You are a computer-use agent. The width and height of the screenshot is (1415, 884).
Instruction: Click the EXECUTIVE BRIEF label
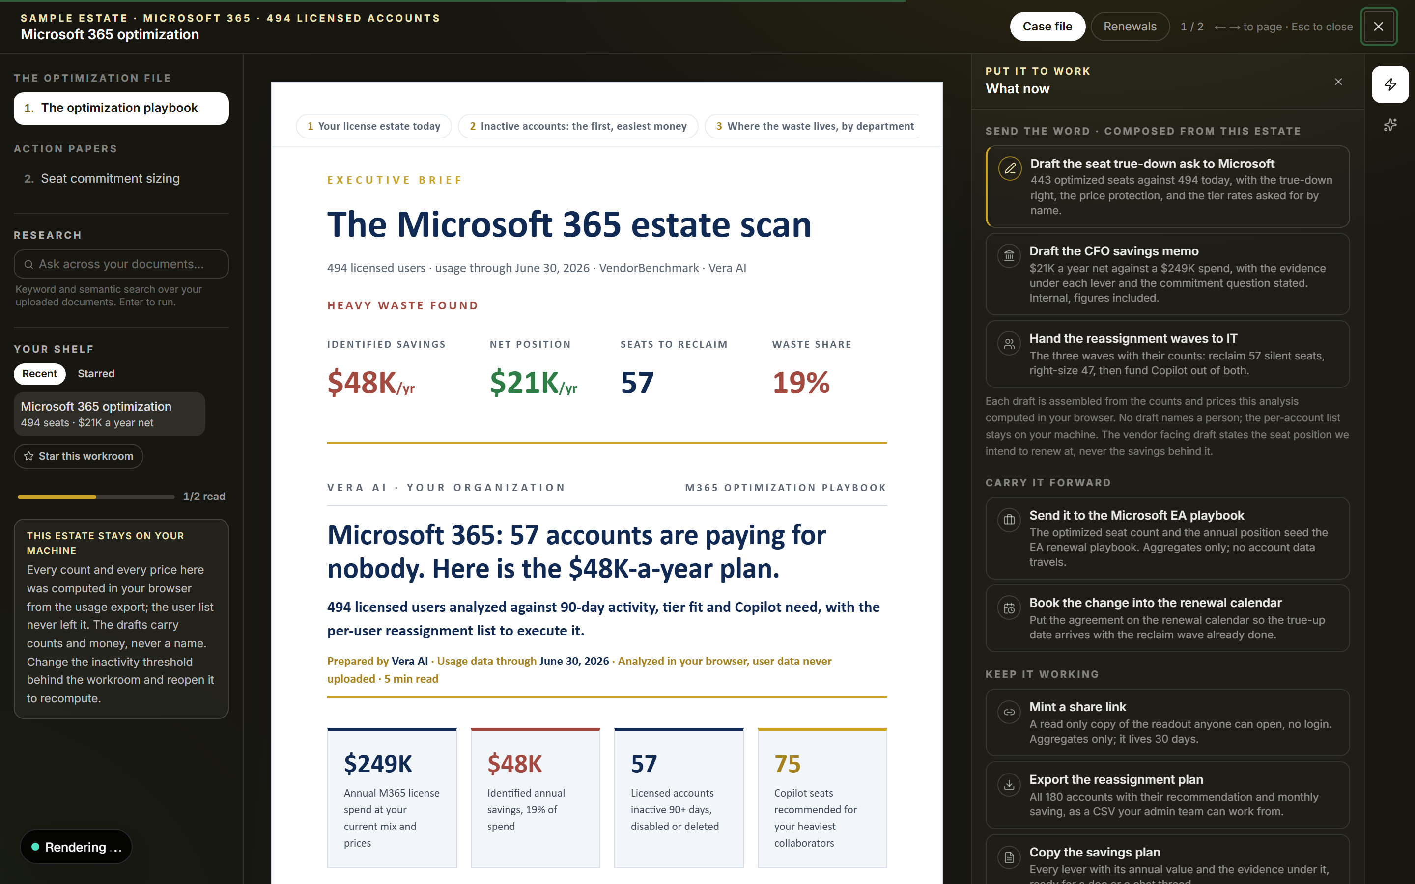pos(395,180)
